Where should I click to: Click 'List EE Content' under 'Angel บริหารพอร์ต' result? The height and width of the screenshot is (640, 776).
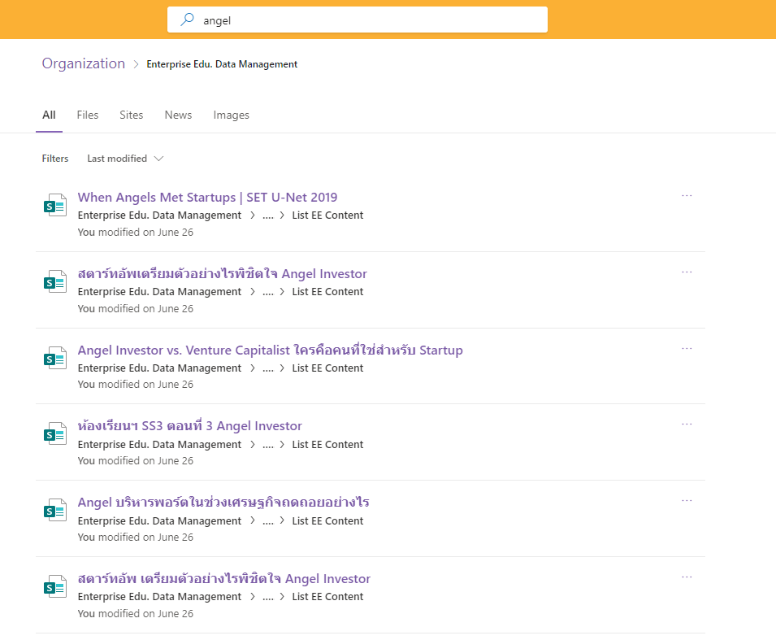click(x=327, y=520)
